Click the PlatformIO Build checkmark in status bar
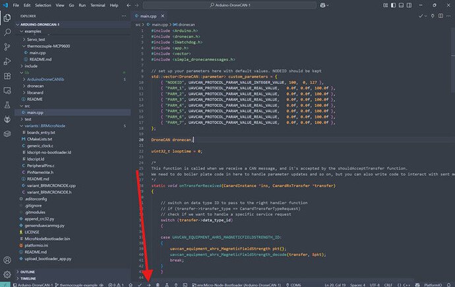 tap(140, 284)
